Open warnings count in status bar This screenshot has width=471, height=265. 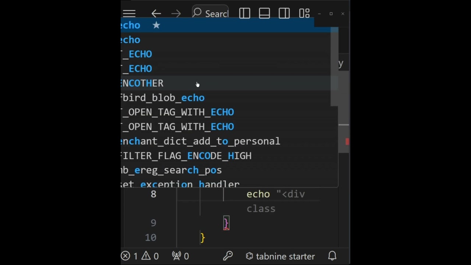point(150,256)
